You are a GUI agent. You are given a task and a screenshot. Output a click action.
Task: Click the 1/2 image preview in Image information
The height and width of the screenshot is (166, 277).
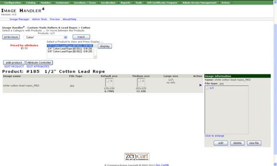(227, 110)
